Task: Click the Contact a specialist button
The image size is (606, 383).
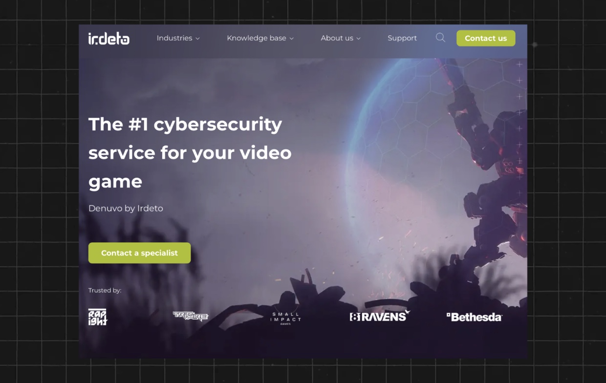Action: (139, 253)
